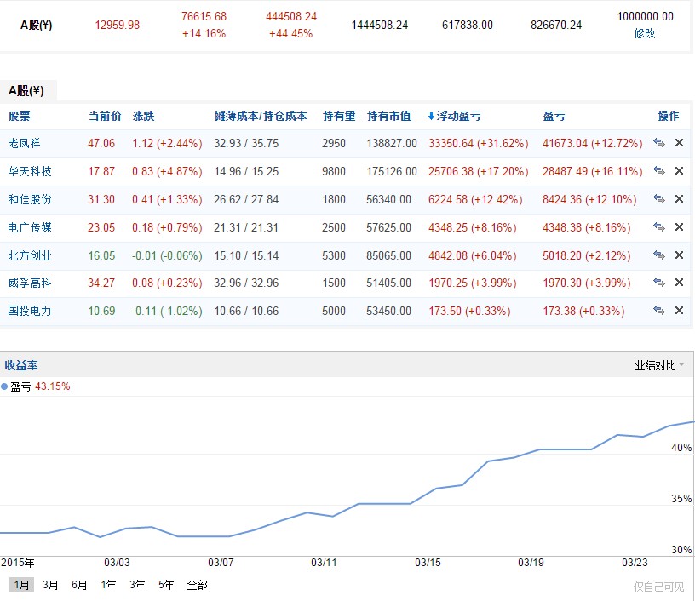Open the 威孚高科 stock link
Viewport: 695px width, 601px height.
point(30,283)
